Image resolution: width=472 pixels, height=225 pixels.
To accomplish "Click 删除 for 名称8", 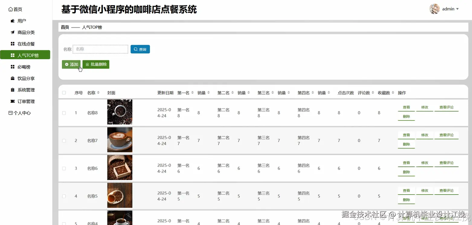I will [406, 116].
